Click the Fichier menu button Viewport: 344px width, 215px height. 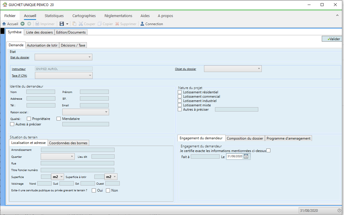point(10,16)
